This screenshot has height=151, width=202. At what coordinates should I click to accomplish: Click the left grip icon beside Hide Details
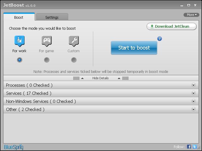pos(76,78)
